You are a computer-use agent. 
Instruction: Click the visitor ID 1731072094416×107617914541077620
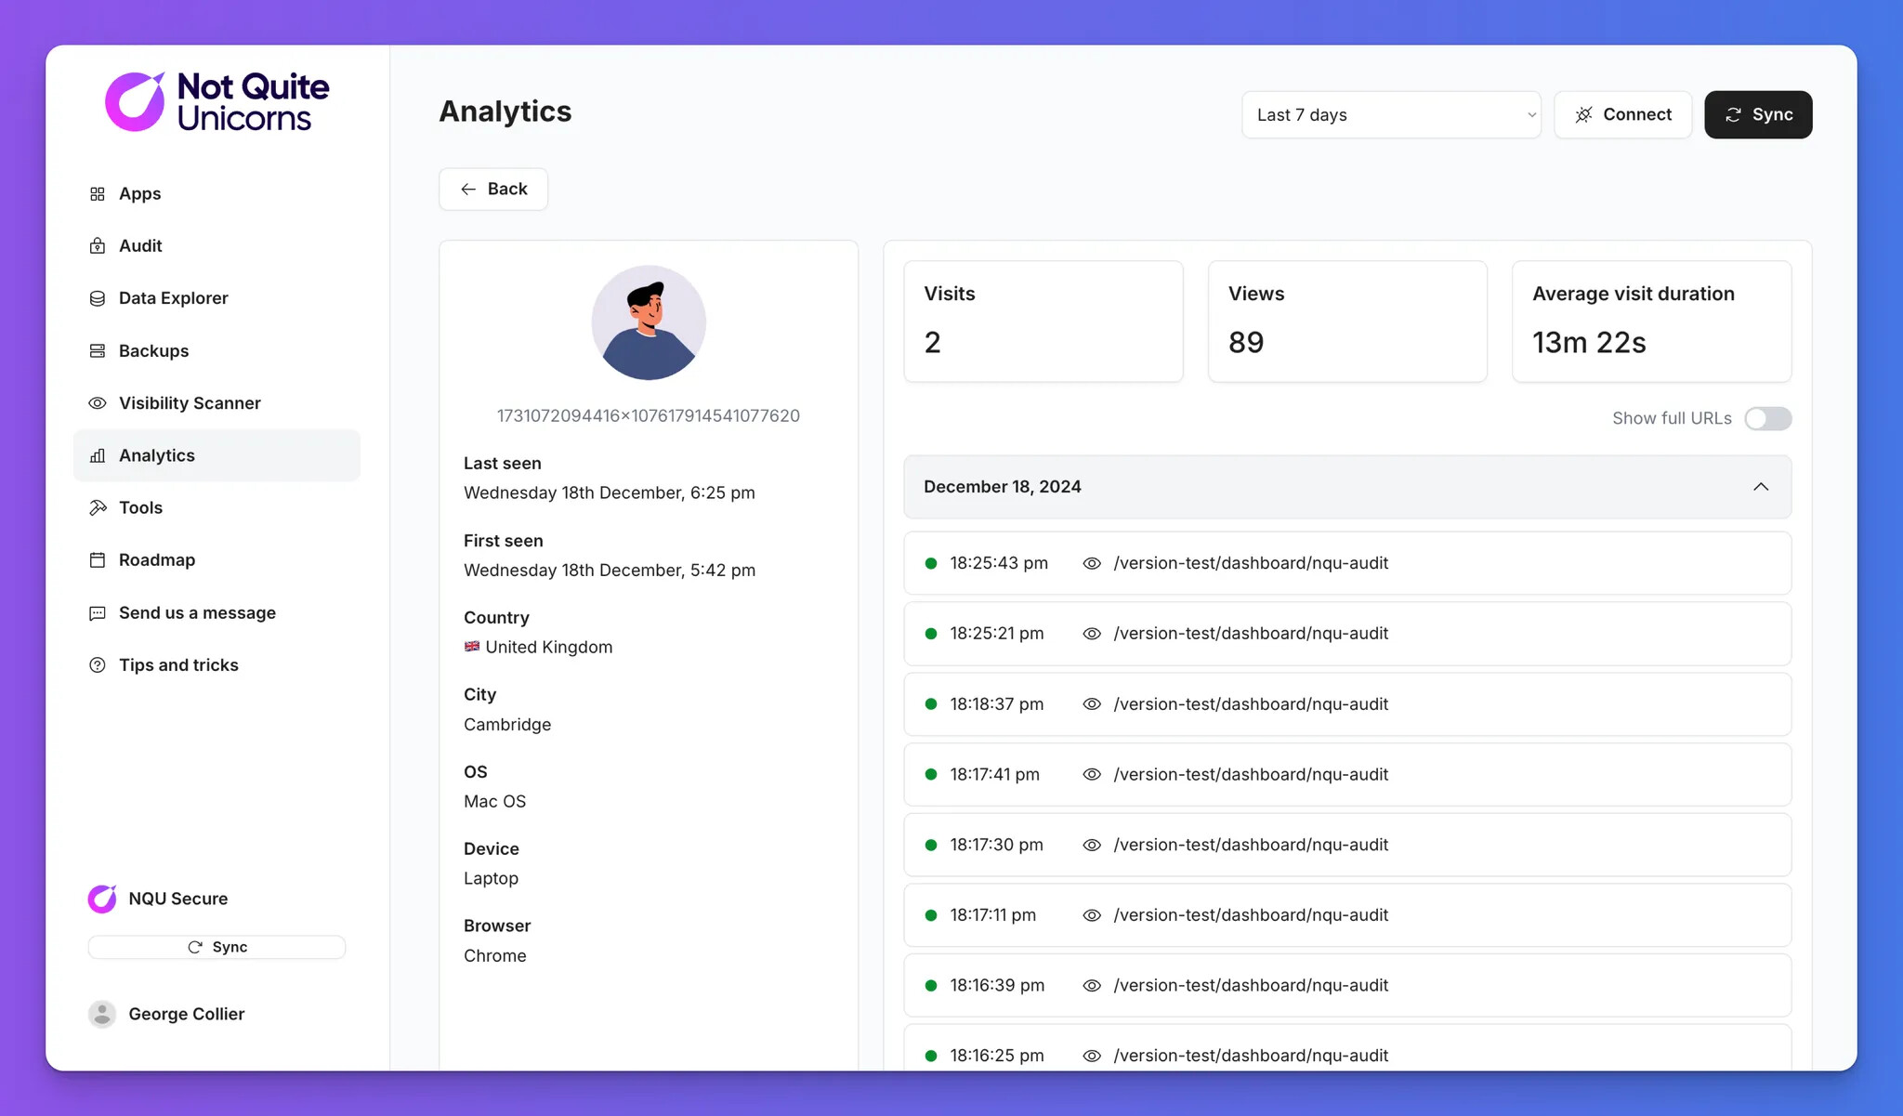(649, 415)
